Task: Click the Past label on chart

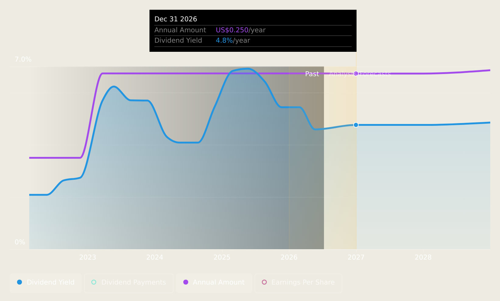Action: [x=312, y=74]
